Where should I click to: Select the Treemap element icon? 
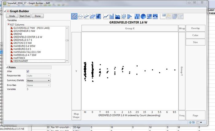click(x=149, y=17)
